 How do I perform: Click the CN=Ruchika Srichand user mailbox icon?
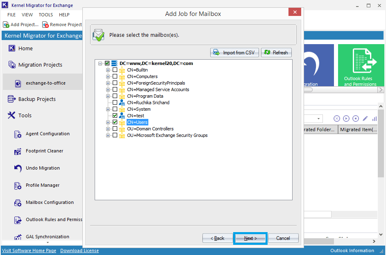[122, 103]
